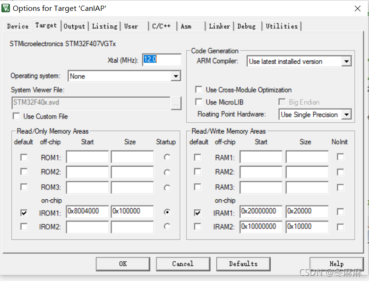The width and height of the screenshot is (369, 281).
Task: Select ROM1 Startup radio button
Action: [167, 157]
